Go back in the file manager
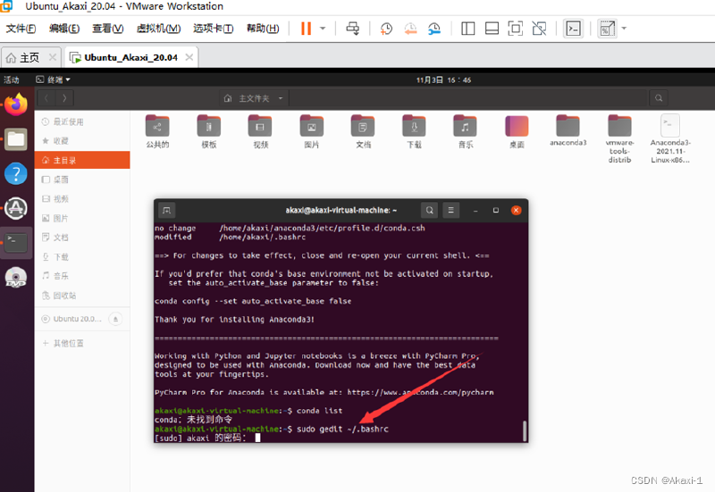The width and height of the screenshot is (715, 492). (46, 98)
